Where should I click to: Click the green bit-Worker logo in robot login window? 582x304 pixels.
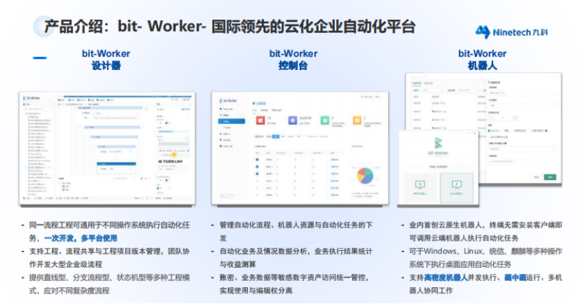[x=438, y=146]
